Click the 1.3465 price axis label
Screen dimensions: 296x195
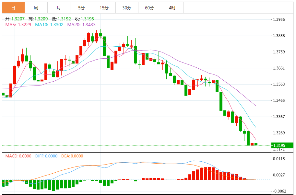(279, 100)
